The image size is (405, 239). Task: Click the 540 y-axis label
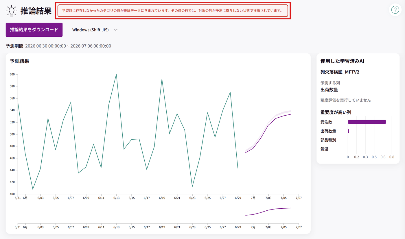point(12,110)
